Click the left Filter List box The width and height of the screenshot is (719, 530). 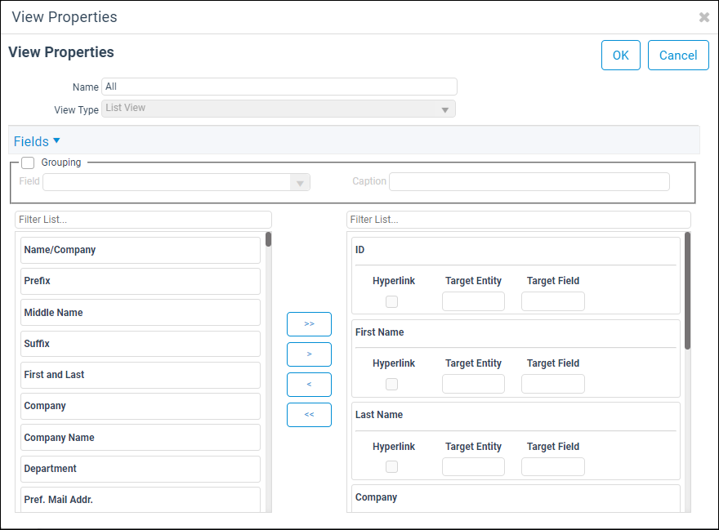[x=143, y=220]
